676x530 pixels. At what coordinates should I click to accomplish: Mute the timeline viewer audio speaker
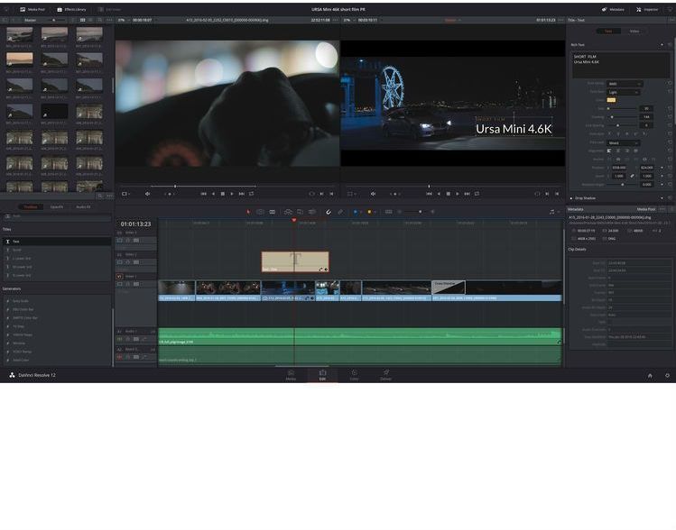pos(373,194)
